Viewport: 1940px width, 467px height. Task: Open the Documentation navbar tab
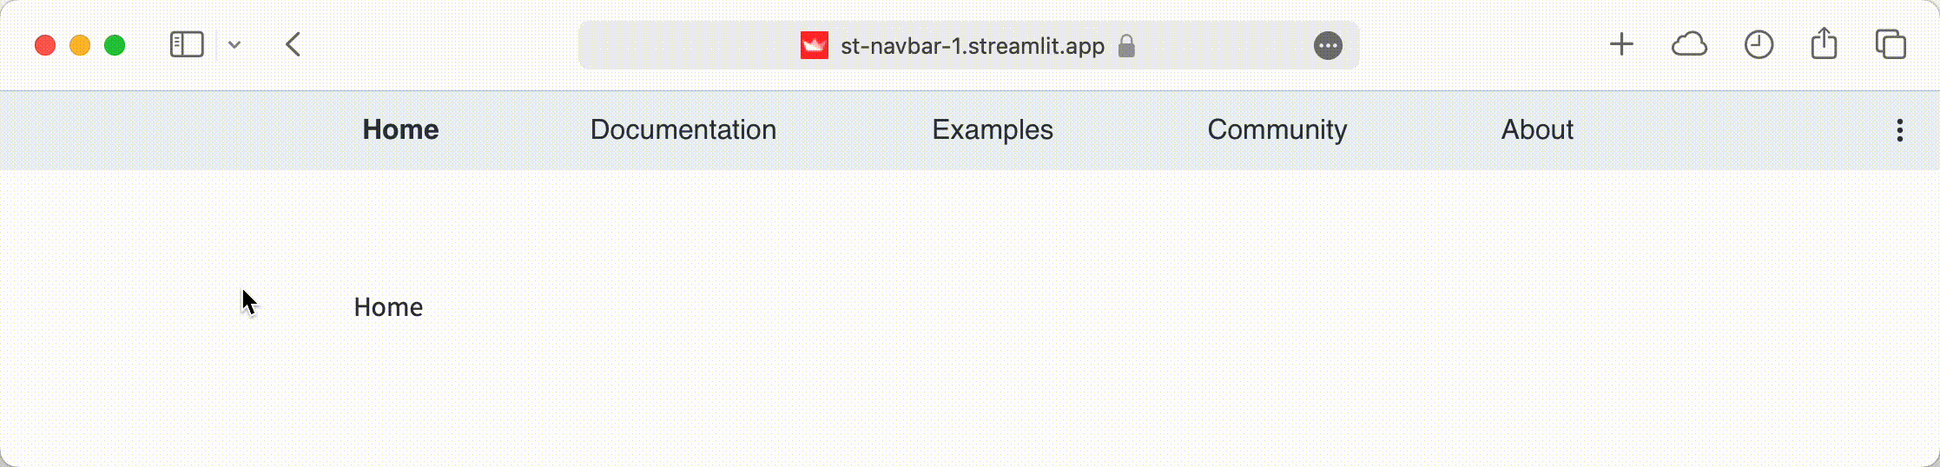[683, 129]
